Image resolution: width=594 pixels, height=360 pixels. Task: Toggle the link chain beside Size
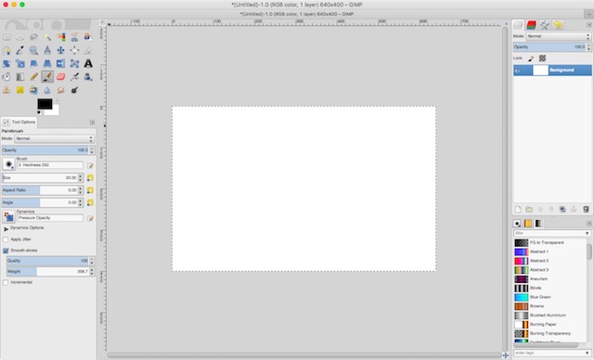(x=90, y=178)
